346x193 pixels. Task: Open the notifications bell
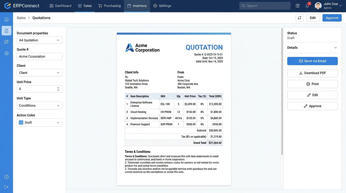pyautogui.click(x=307, y=6)
